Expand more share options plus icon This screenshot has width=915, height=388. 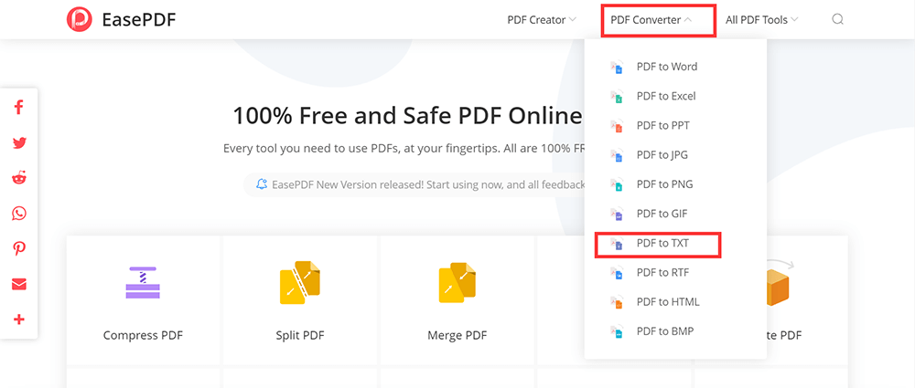(x=19, y=320)
